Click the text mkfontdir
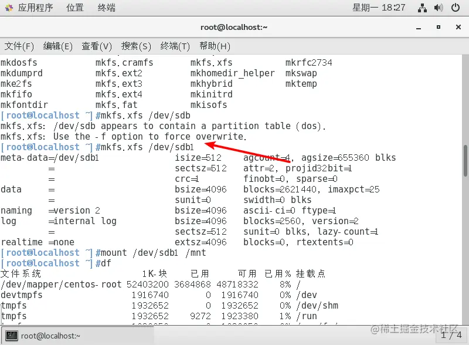Image resolution: width=469 pixels, height=345 pixels. click(24, 105)
